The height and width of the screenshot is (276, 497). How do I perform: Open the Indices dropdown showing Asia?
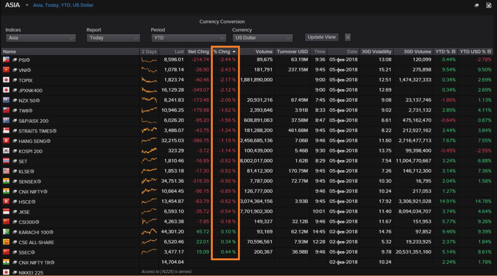tap(41, 38)
